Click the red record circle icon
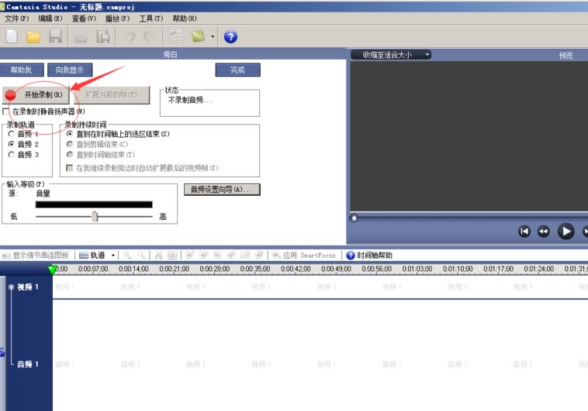 pos(11,95)
